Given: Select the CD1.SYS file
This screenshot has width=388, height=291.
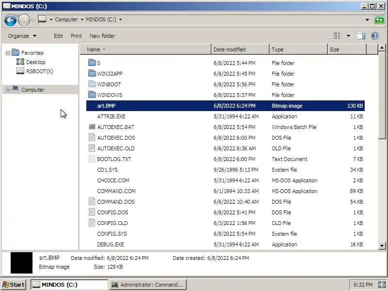Looking at the screenshot, I should (x=107, y=170).
